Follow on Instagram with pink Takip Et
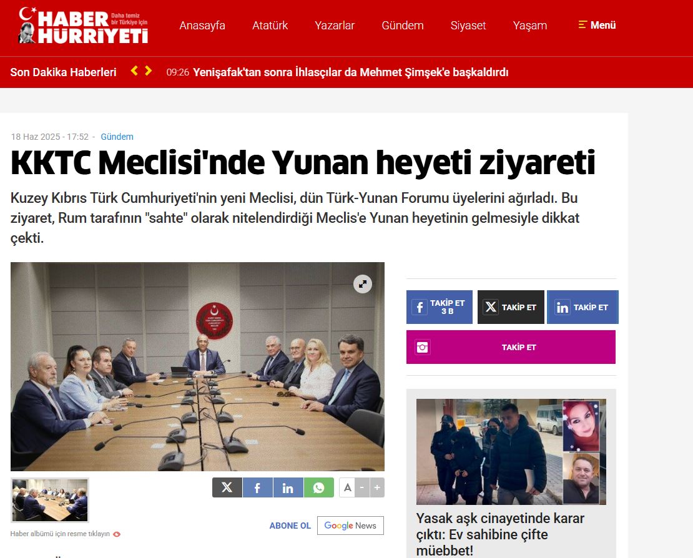 click(x=511, y=347)
